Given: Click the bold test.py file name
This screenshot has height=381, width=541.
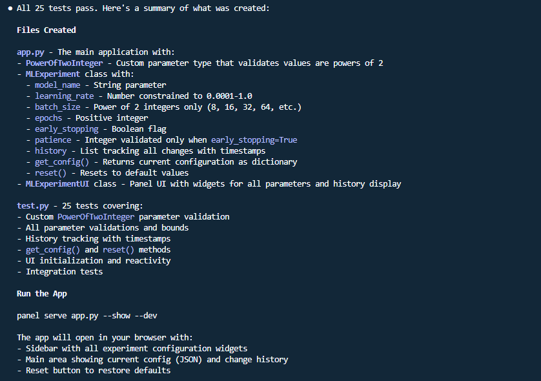Looking at the screenshot, I should [32, 205].
